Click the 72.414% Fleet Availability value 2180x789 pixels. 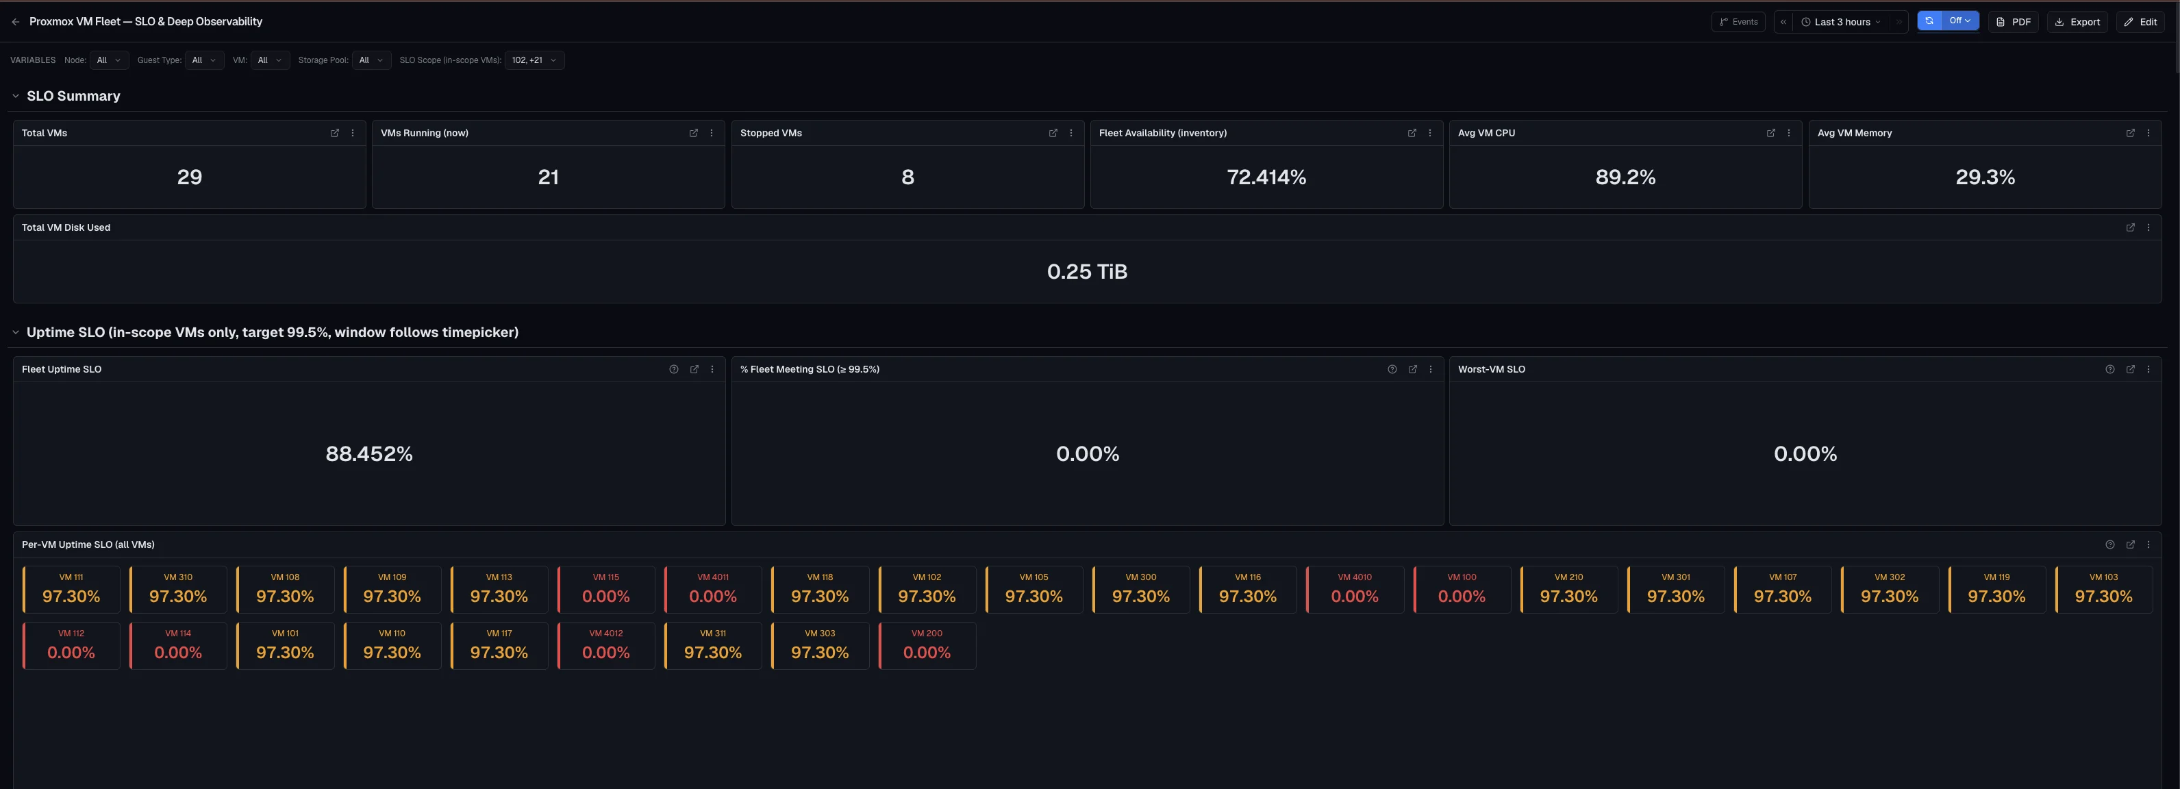(x=1267, y=177)
